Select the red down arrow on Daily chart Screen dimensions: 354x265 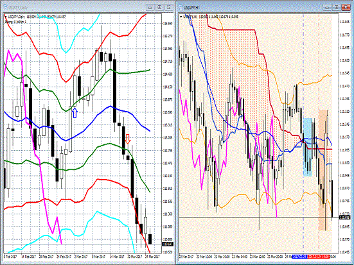coord(128,139)
